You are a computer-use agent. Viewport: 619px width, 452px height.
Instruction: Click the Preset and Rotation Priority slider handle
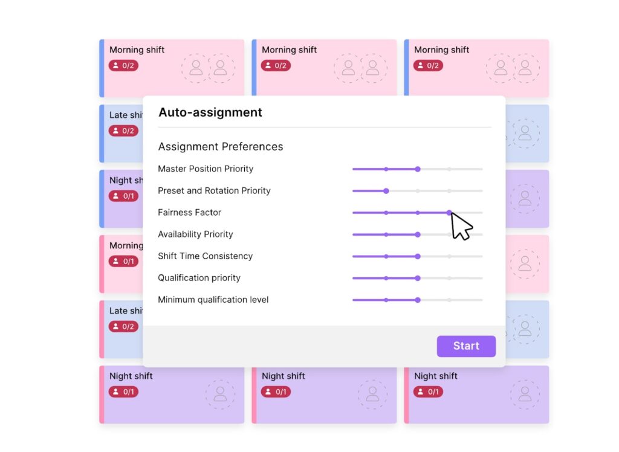tap(387, 190)
